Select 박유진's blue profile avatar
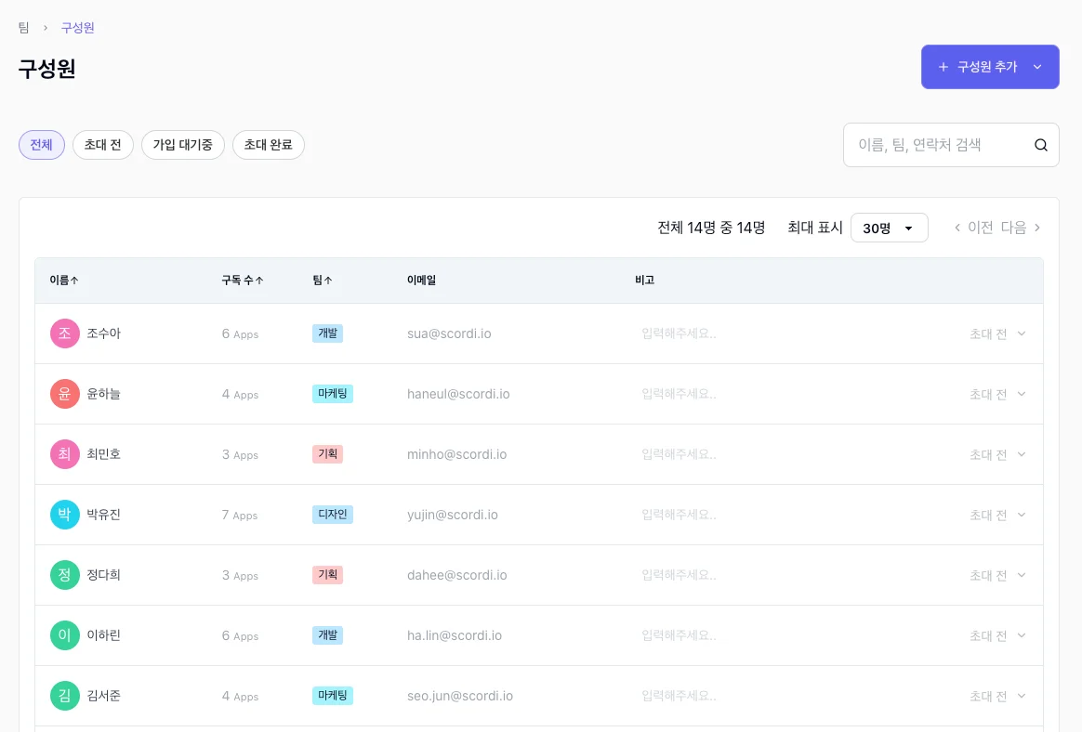The height and width of the screenshot is (732, 1082). tap(64, 514)
